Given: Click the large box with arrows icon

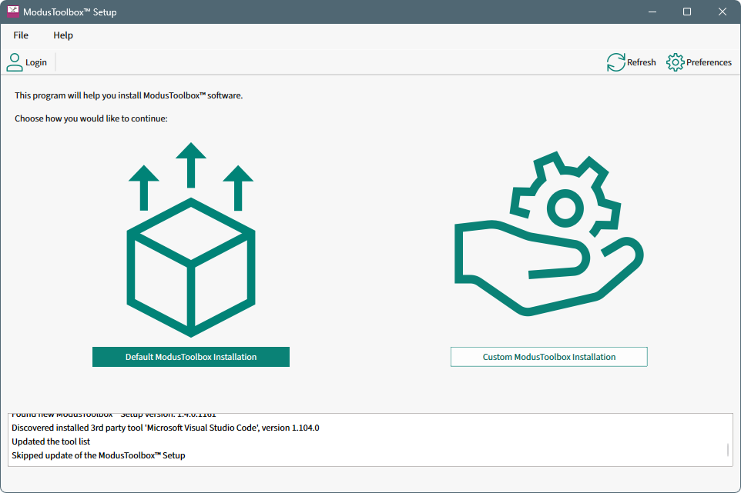Looking at the screenshot, I should click(x=190, y=240).
